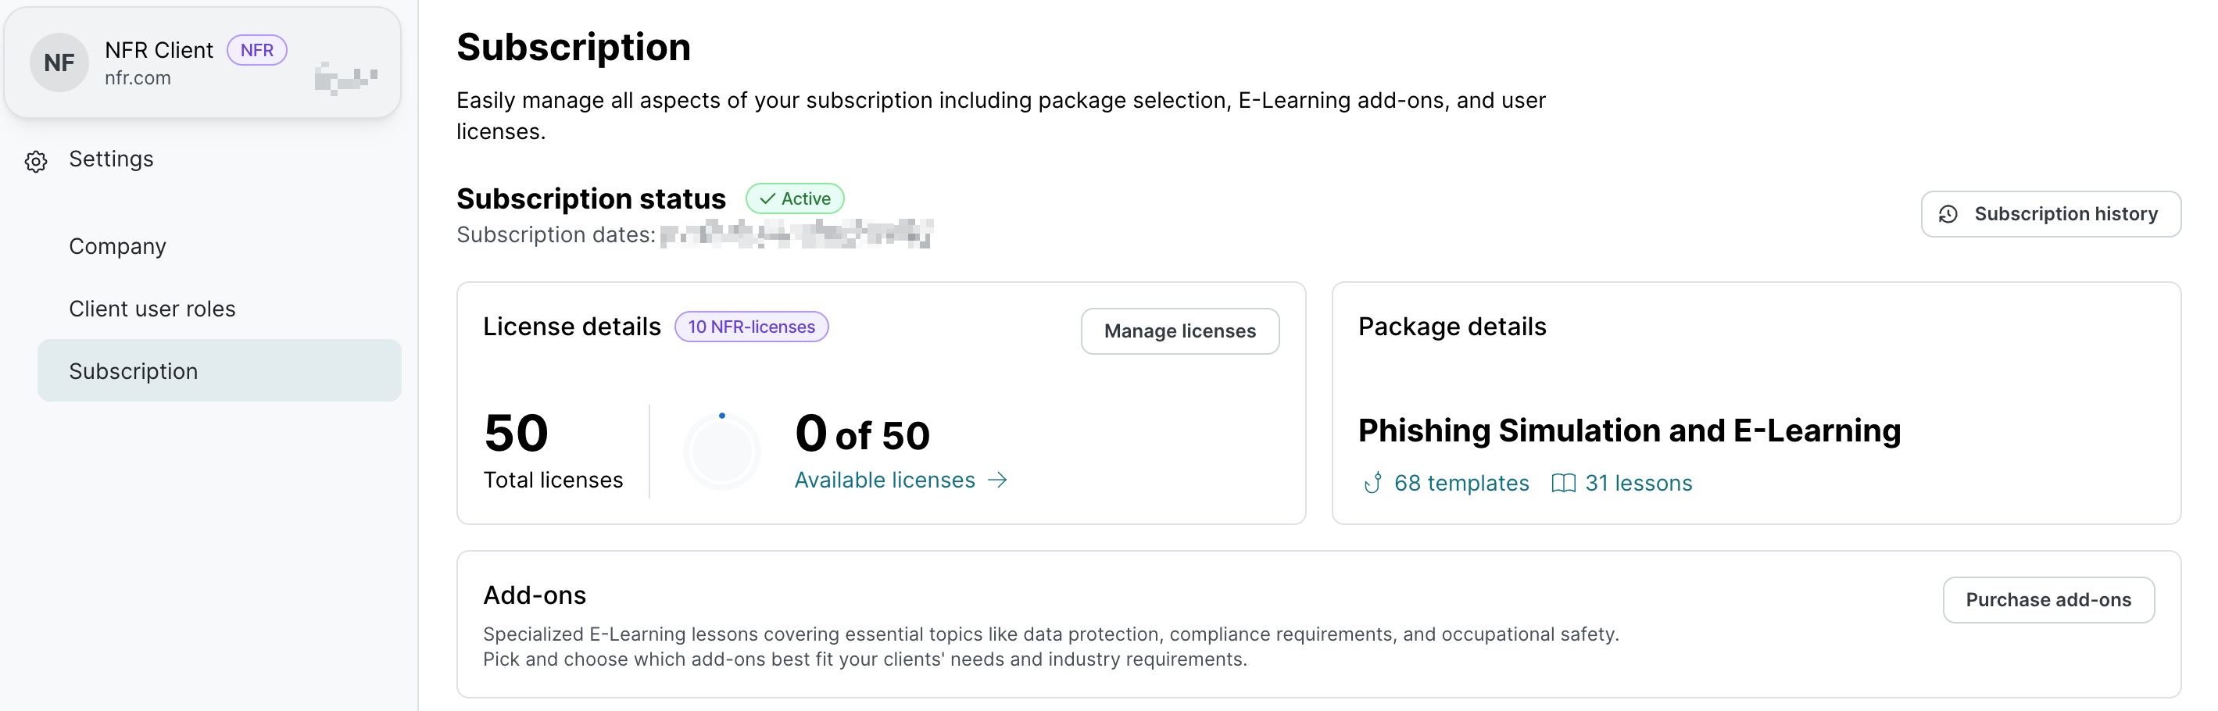Click the arrow next to Available licenses
The width and height of the screenshot is (2218, 711).
coord(997,481)
